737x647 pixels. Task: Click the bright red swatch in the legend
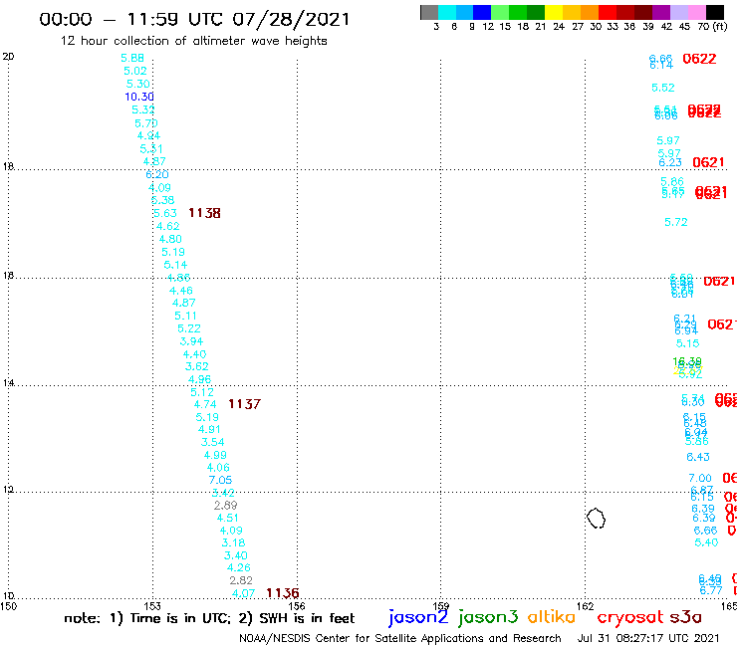608,12
